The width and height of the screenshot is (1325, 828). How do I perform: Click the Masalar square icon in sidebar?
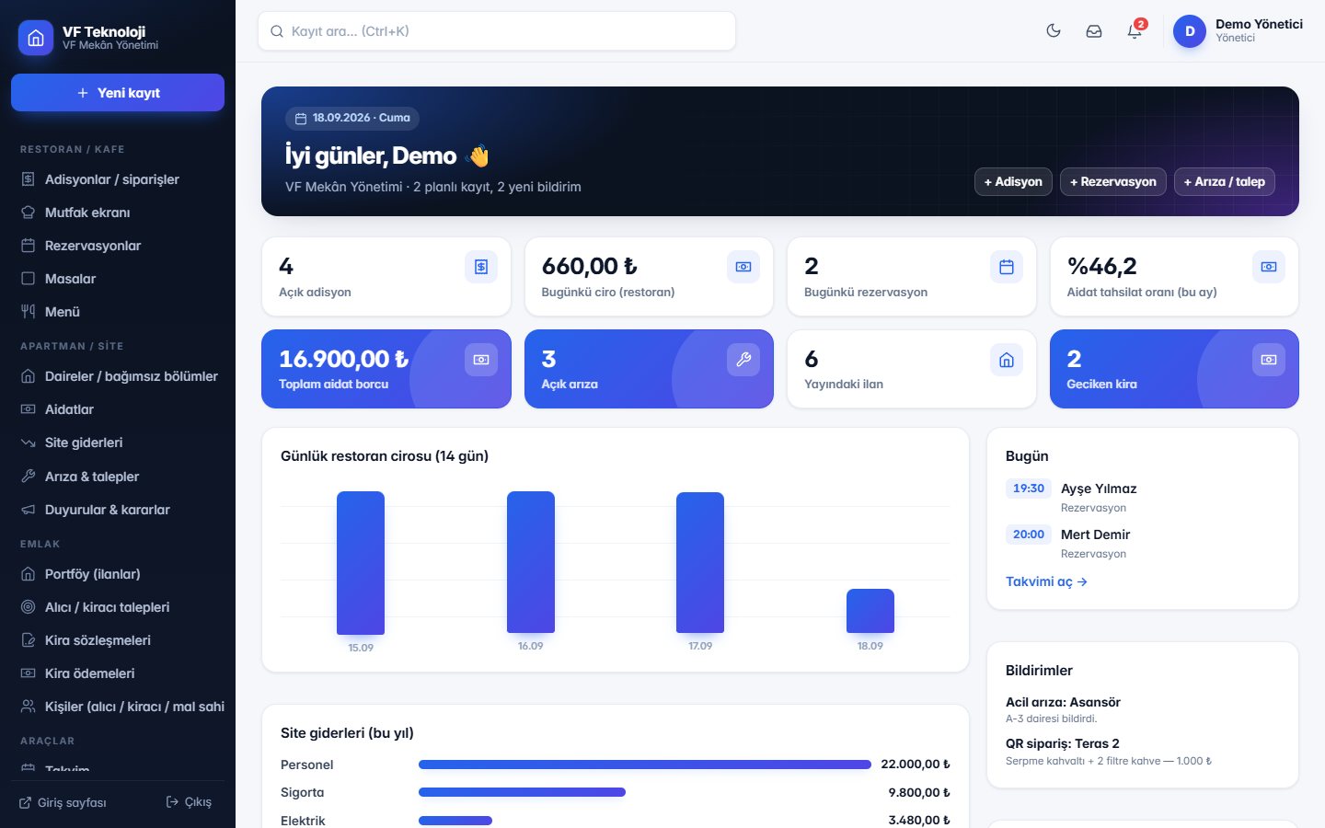[x=29, y=279]
